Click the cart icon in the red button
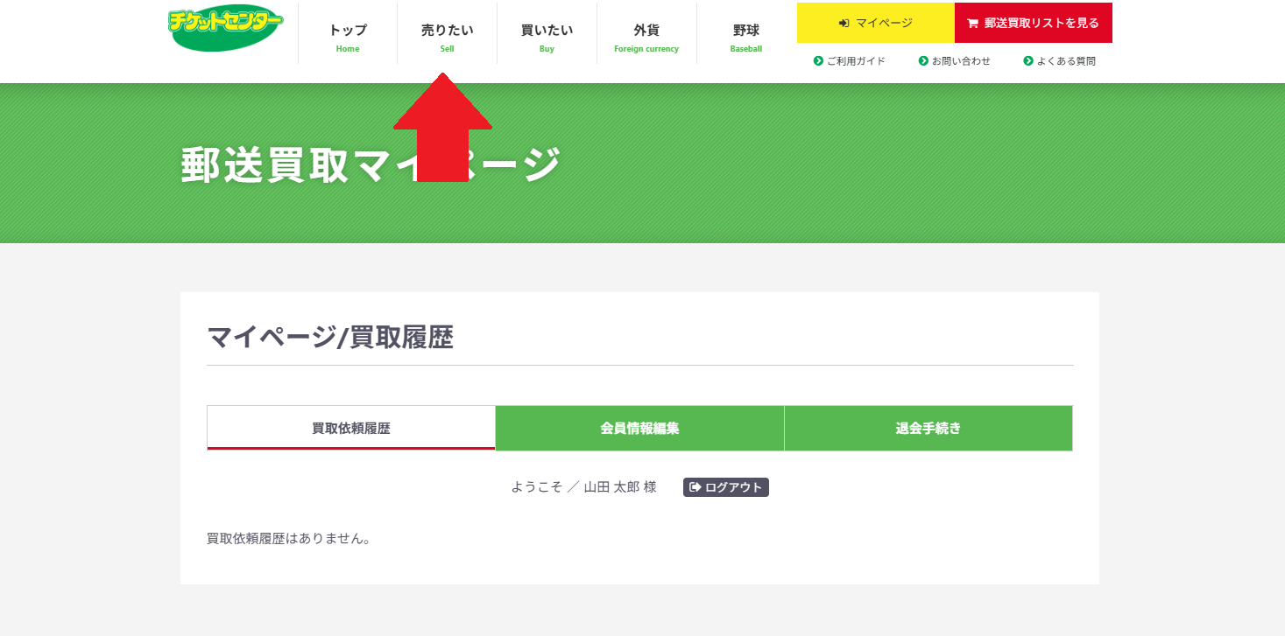 (972, 24)
